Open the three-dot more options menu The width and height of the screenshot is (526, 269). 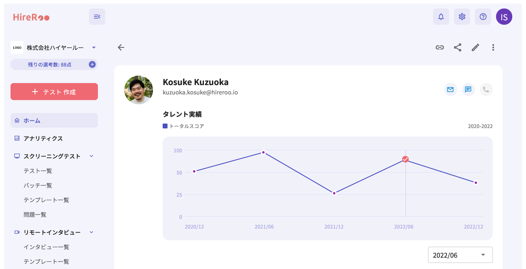[493, 47]
